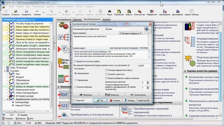Click the Переходы button

pos(86,95)
